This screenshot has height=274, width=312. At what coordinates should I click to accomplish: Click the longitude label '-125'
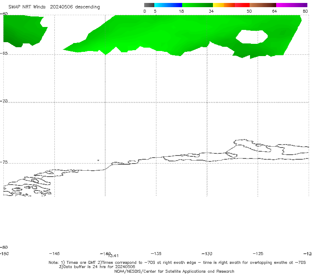(258, 253)
